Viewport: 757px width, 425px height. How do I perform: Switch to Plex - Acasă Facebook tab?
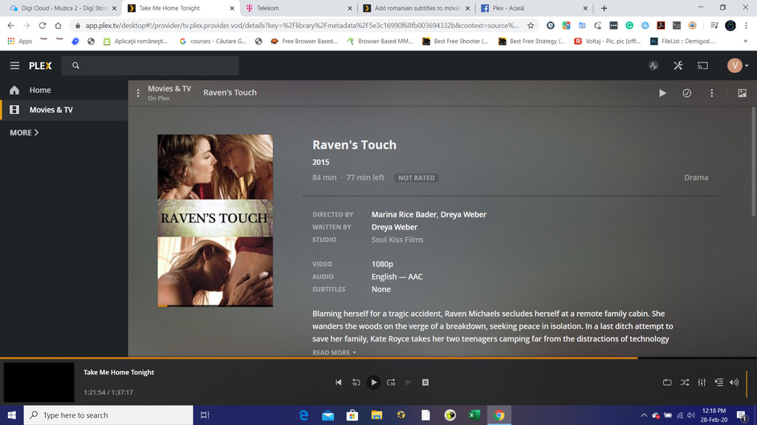click(x=535, y=8)
